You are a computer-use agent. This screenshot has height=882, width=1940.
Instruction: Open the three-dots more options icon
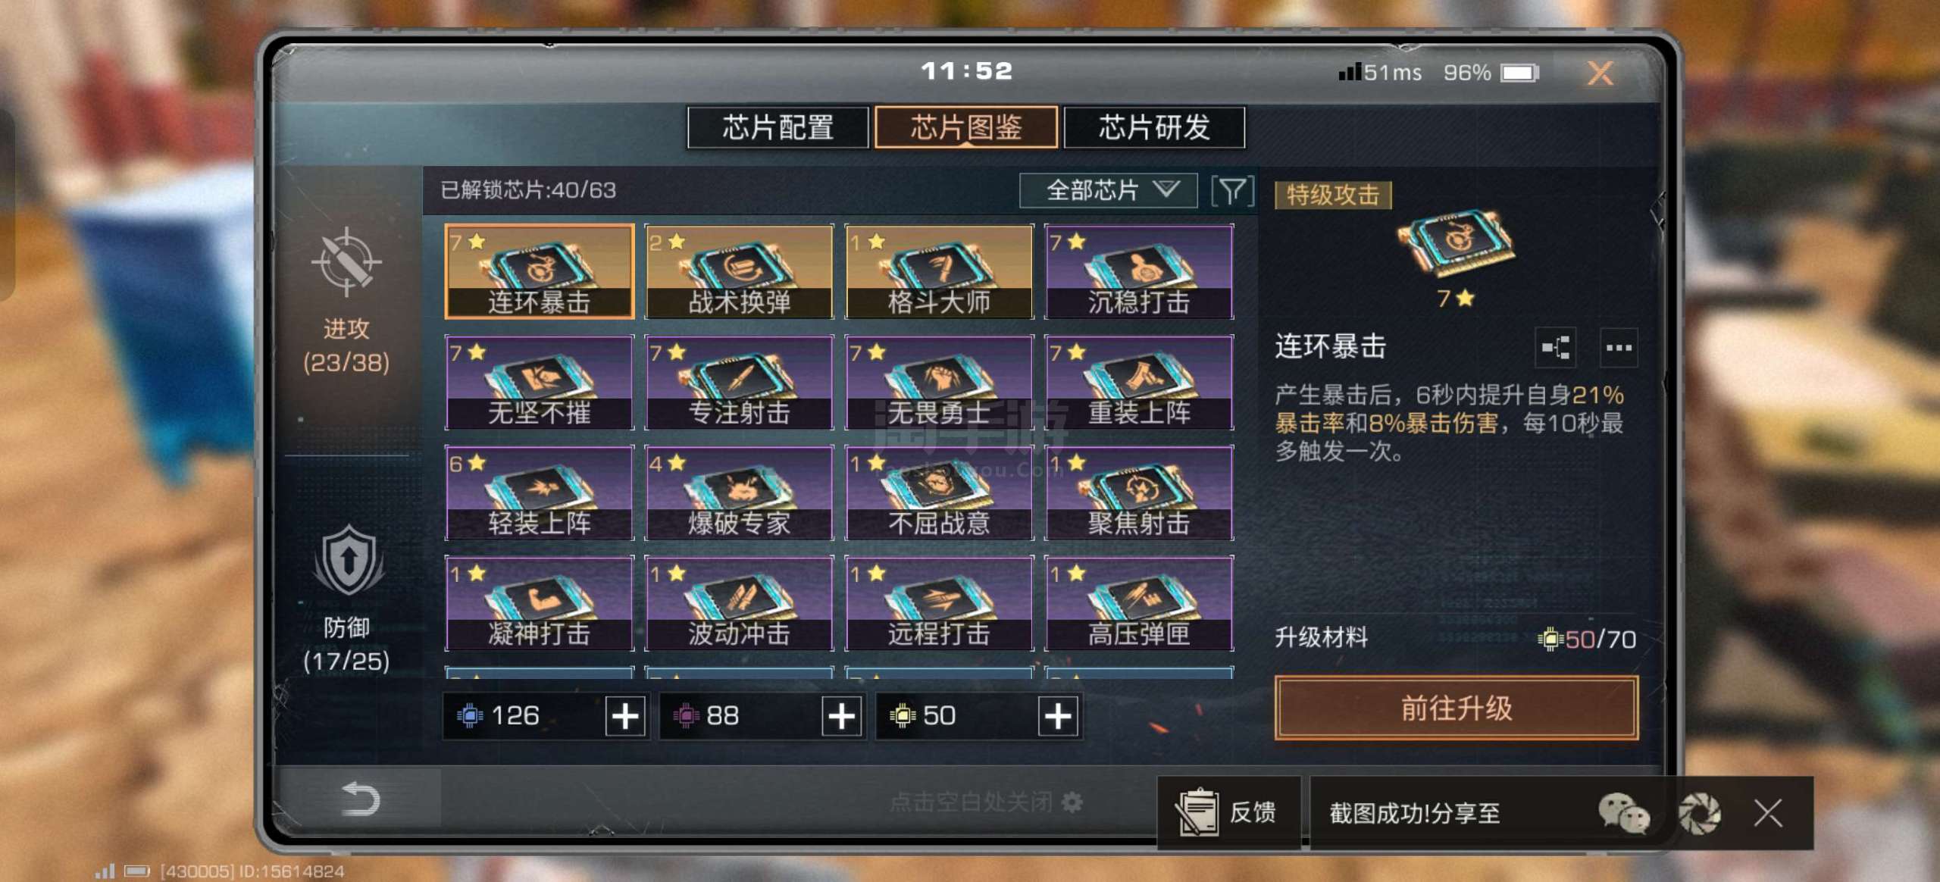pyautogui.click(x=1619, y=348)
